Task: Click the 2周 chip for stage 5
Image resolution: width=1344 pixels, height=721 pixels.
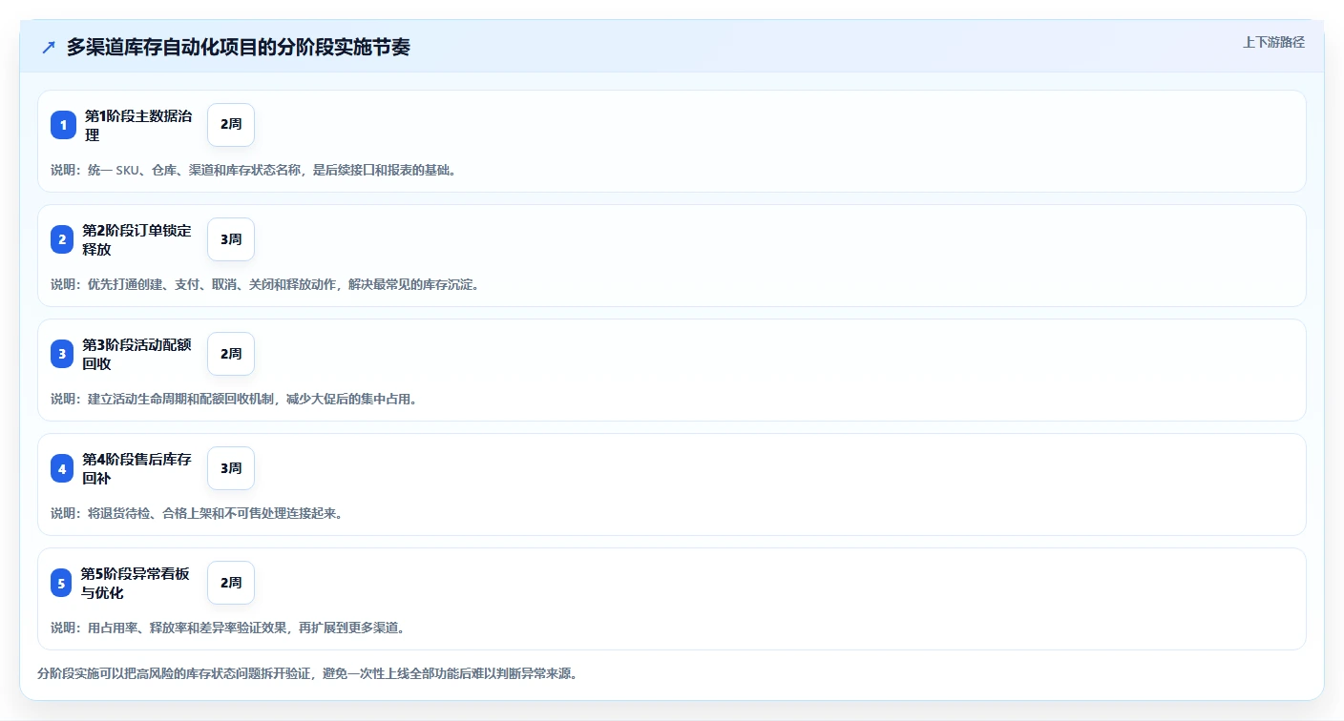Action: (231, 583)
